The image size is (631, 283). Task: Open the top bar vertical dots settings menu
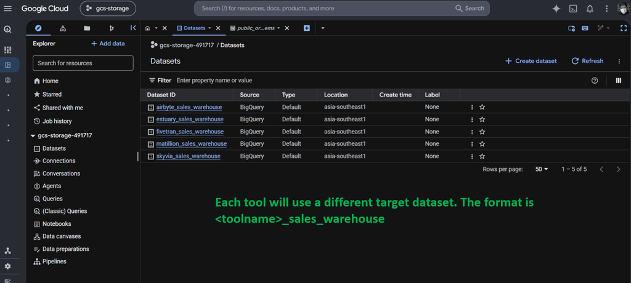[x=607, y=9]
